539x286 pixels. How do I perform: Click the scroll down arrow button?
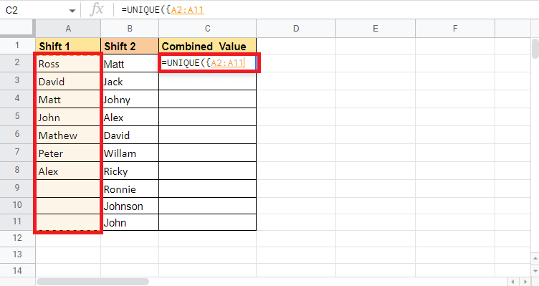pyautogui.click(x=535, y=270)
